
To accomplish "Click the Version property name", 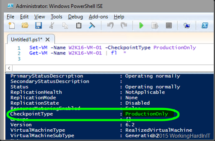I will [21, 125].
